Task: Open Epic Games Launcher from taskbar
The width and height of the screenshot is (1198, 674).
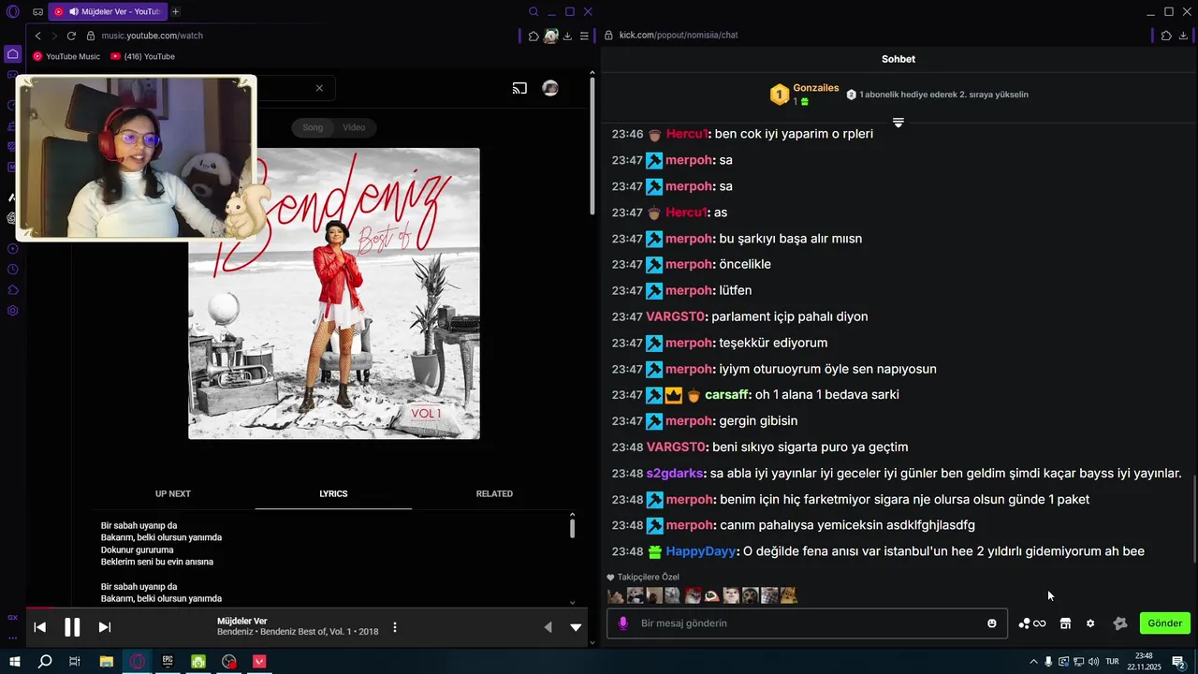Action: 168,662
